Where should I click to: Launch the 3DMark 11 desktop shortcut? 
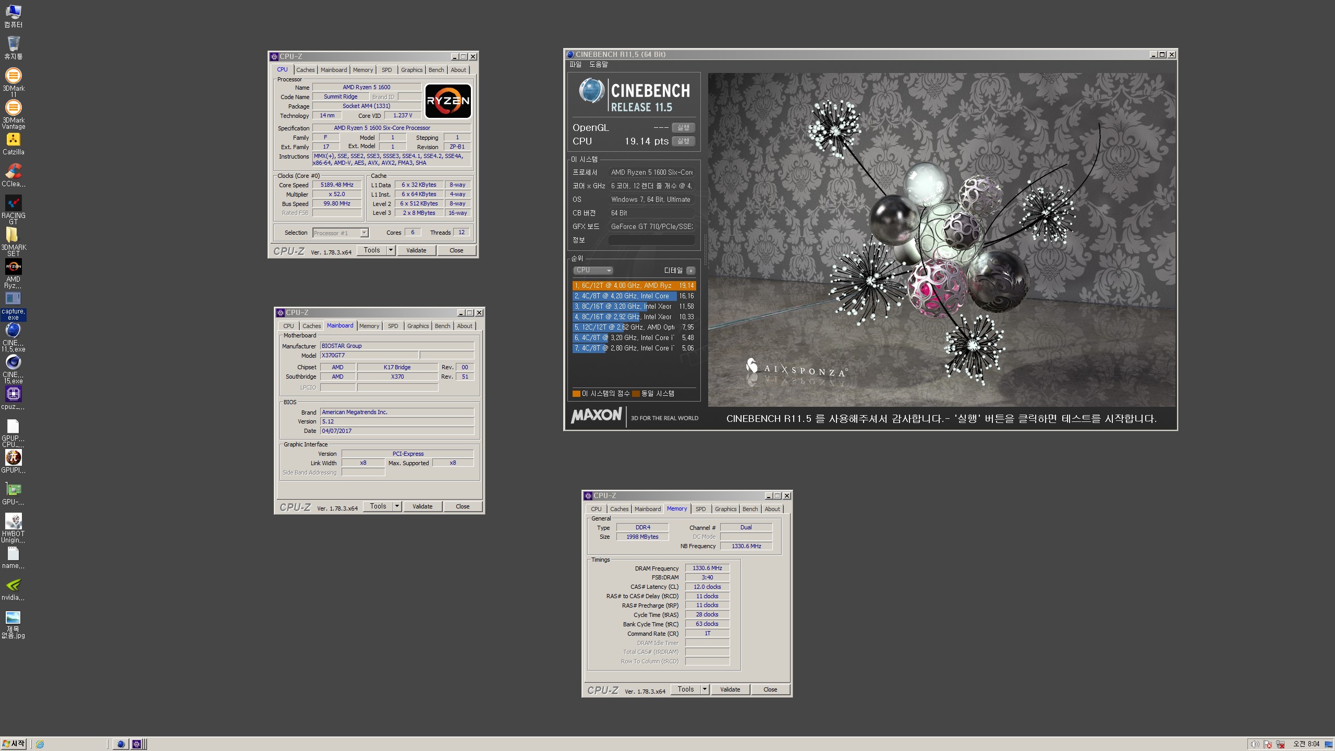pos(13,81)
